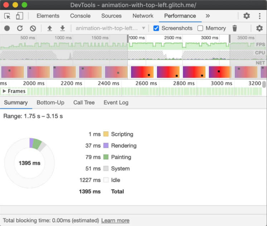Click the 37 ms Rendering value
The image size is (267, 226).
tap(93, 146)
